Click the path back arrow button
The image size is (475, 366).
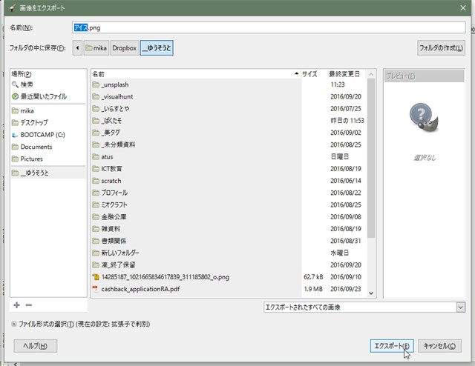(x=77, y=48)
